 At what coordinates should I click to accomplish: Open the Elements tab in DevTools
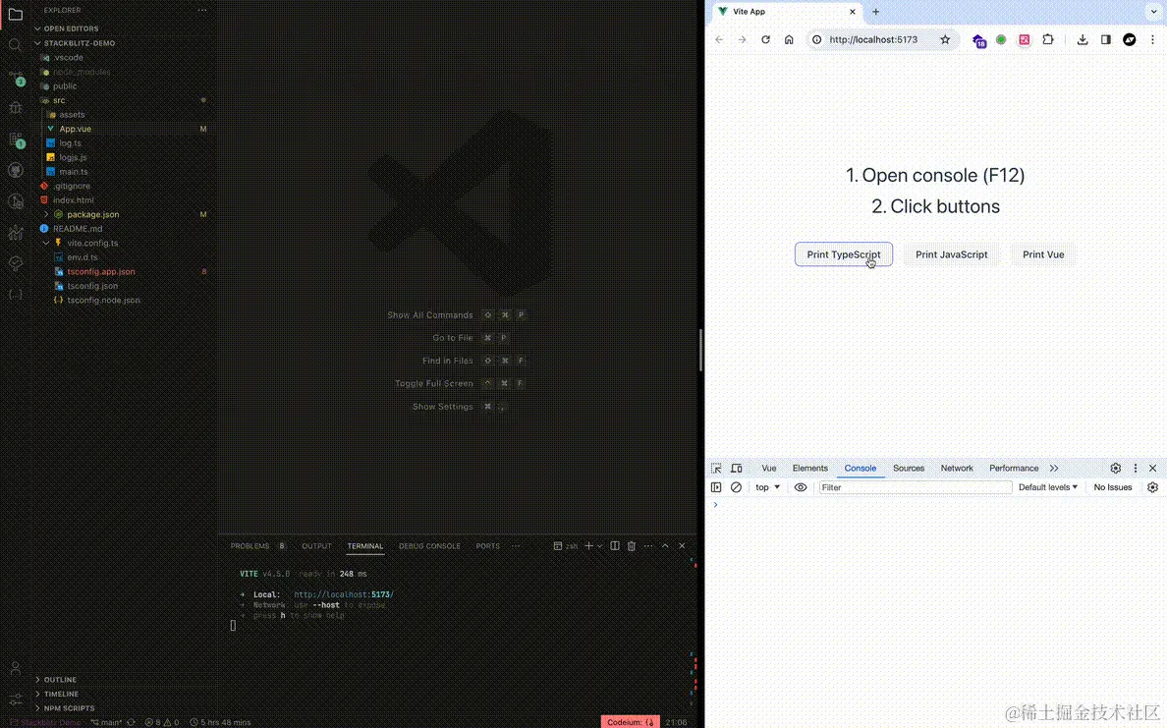pyautogui.click(x=809, y=469)
